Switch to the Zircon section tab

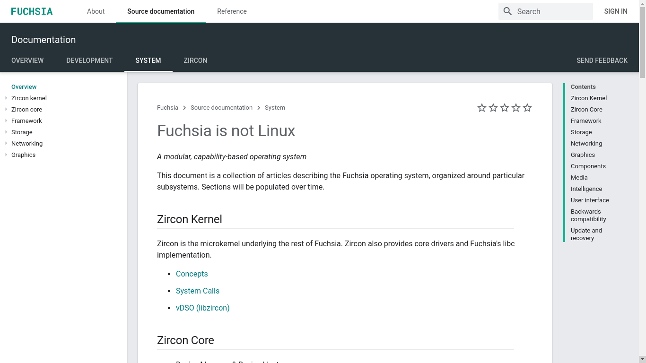point(195,60)
